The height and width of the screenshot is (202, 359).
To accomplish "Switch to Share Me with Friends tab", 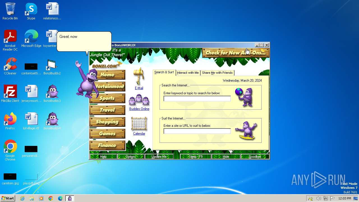I will (x=217, y=73).
